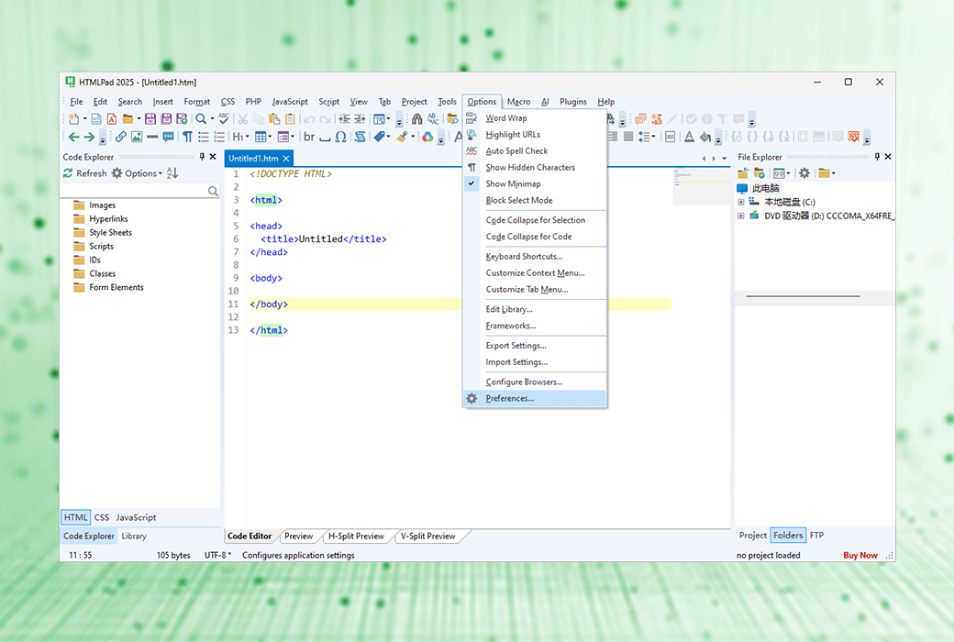Insert an image using the picture icon
The width and height of the screenshot is (954, 642).
[x=137, y=137]
